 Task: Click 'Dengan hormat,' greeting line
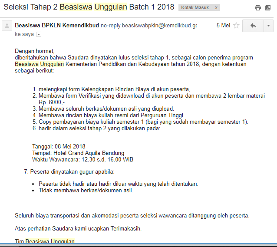click(35, 51)
